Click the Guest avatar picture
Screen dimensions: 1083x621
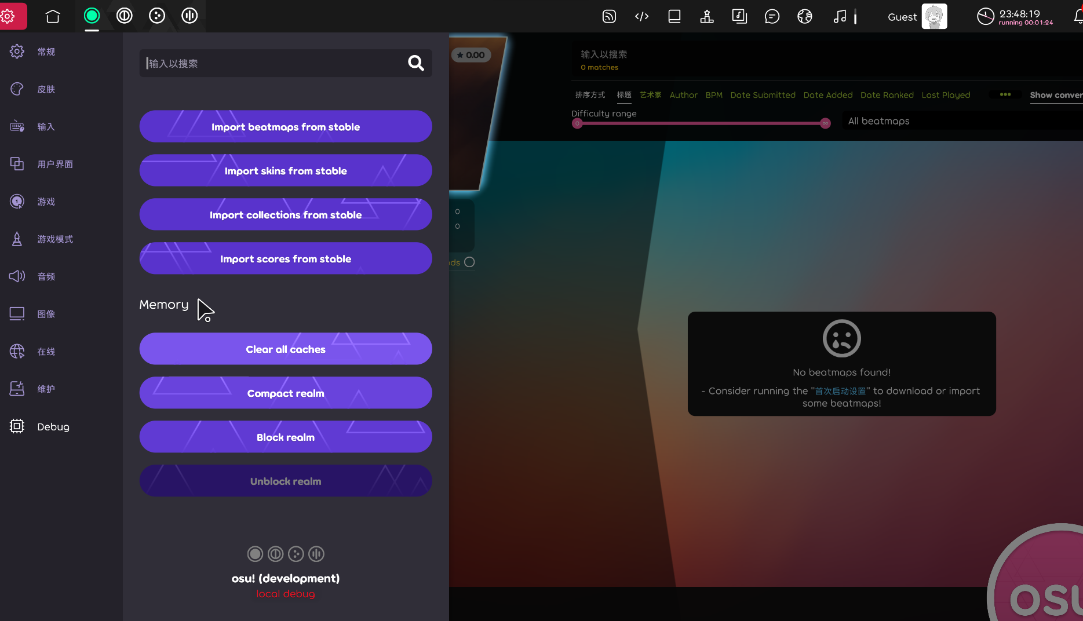click(x=934, y=16)
